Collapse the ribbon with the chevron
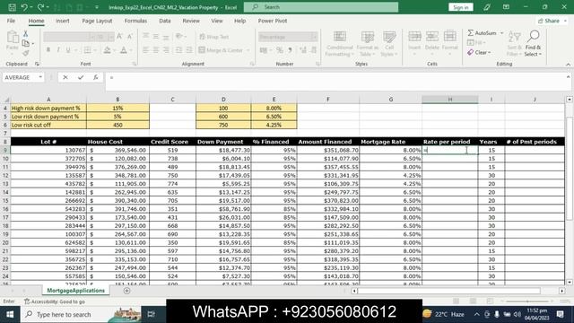Screen dimensions: 574x323 (568, 65)
